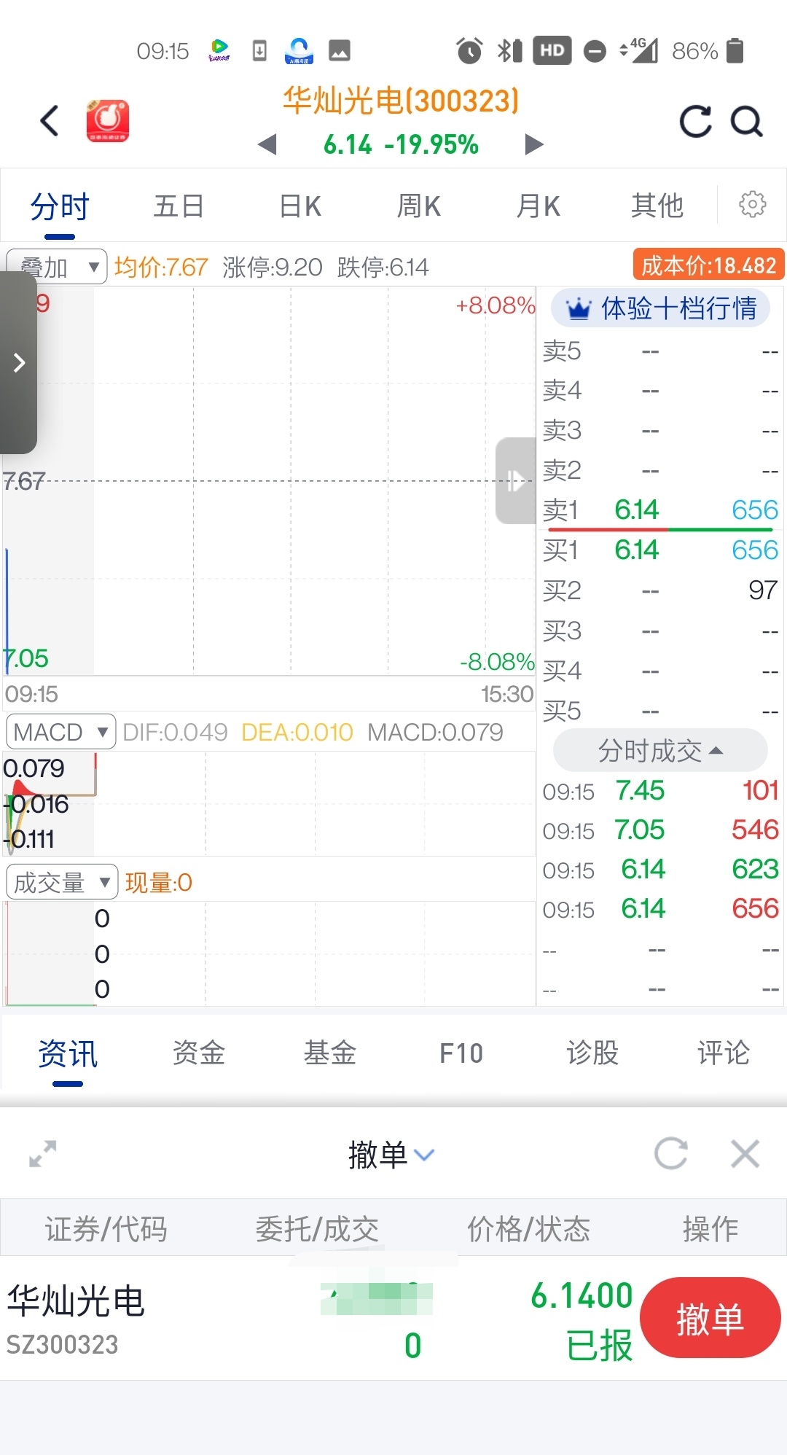Tap the stock title 华灿光电(300323)
This screenshot has height=1455, width=787.
(x=401, y=101)
